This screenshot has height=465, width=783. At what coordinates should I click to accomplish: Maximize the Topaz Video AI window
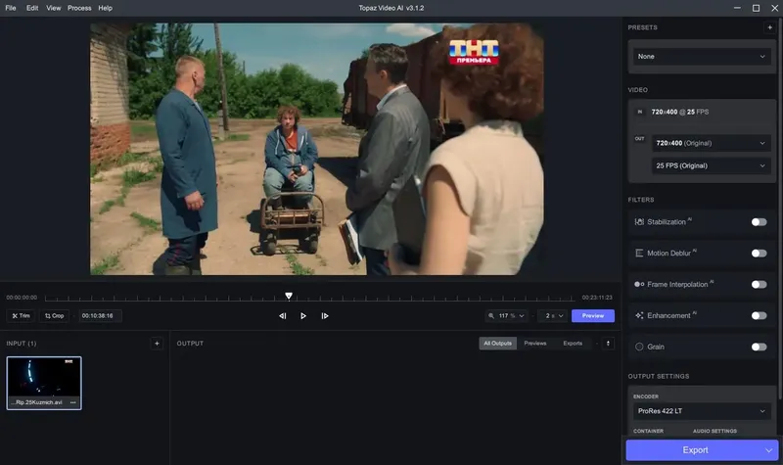[756, 8]
